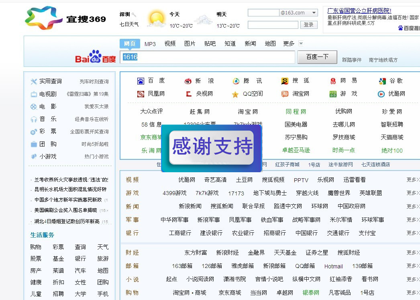Screen dimensions: 420x300
Task: Open the 起点 novel site link
Action: [171, 280]
